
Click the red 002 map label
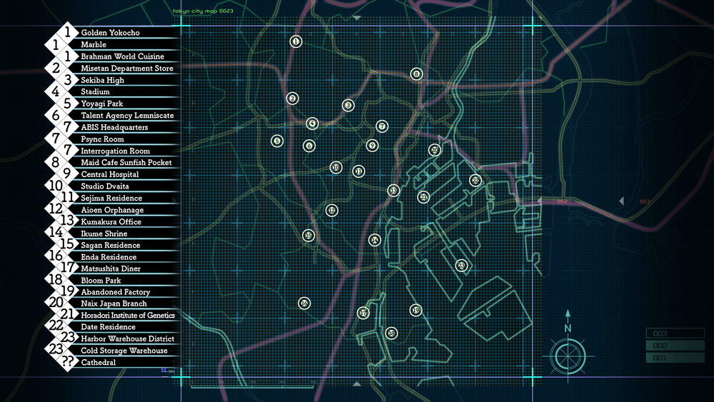pos(562,201)
